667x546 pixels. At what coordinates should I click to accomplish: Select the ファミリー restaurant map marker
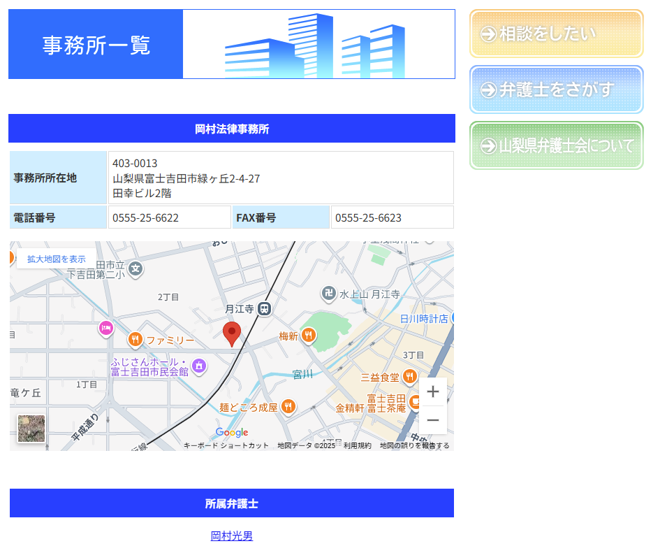pos(135,340)
